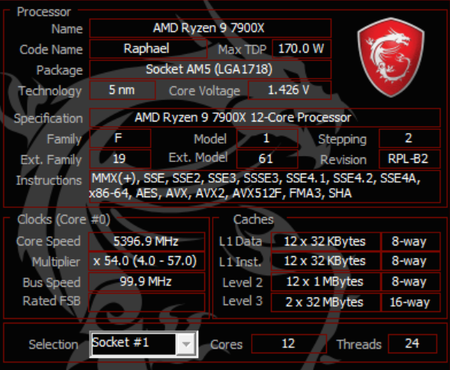The width and height of the screenshot is (450, 370).
Task: Click the Processor group label
Action: (44, 12)
